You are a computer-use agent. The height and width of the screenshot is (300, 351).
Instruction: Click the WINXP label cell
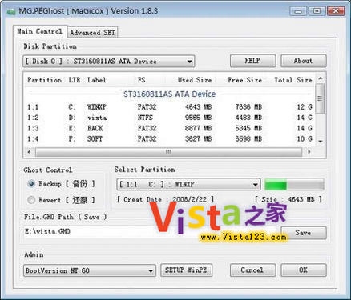pos(97,107)
